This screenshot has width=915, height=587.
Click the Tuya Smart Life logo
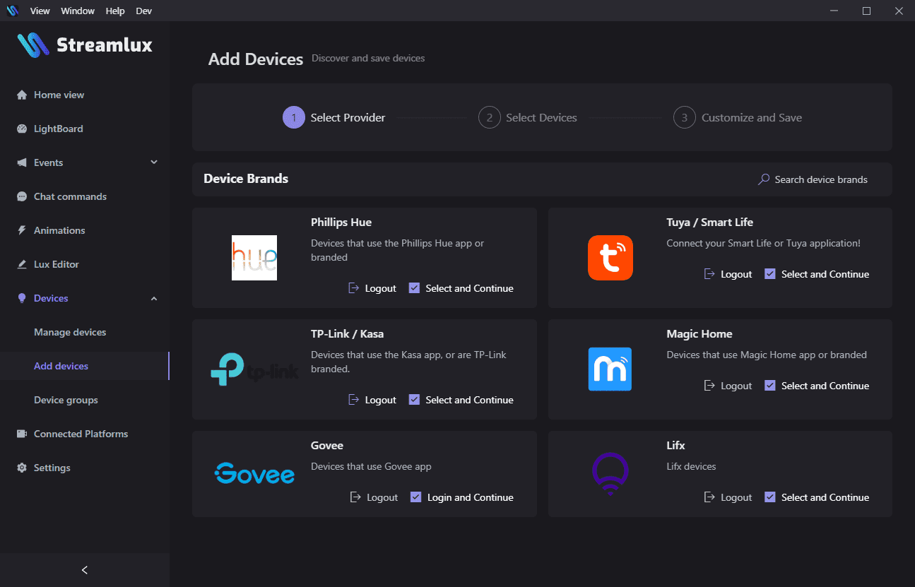click(x=610, y=258)
